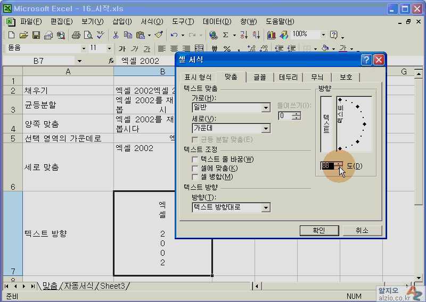This screenshot has height=302, width=426.
Task: Switch to the 표시 형식 tab
Action: 198,77
